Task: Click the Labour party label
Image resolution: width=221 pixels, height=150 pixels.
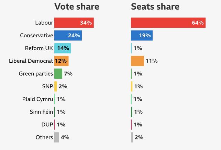Action: (x=44, y=23)
